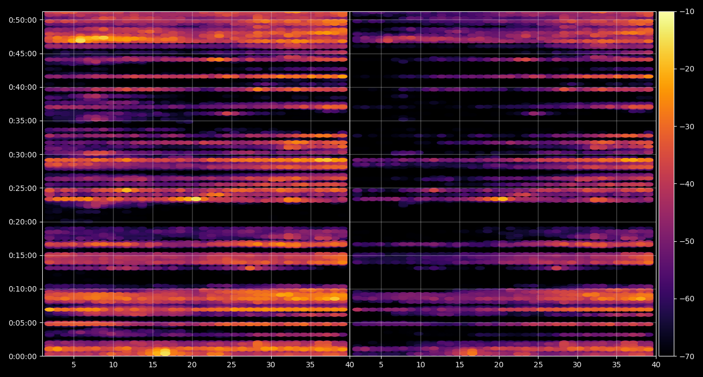Click the 0:15:00 time axis label
Screen dimensions: 703x377
coord(22,255)
